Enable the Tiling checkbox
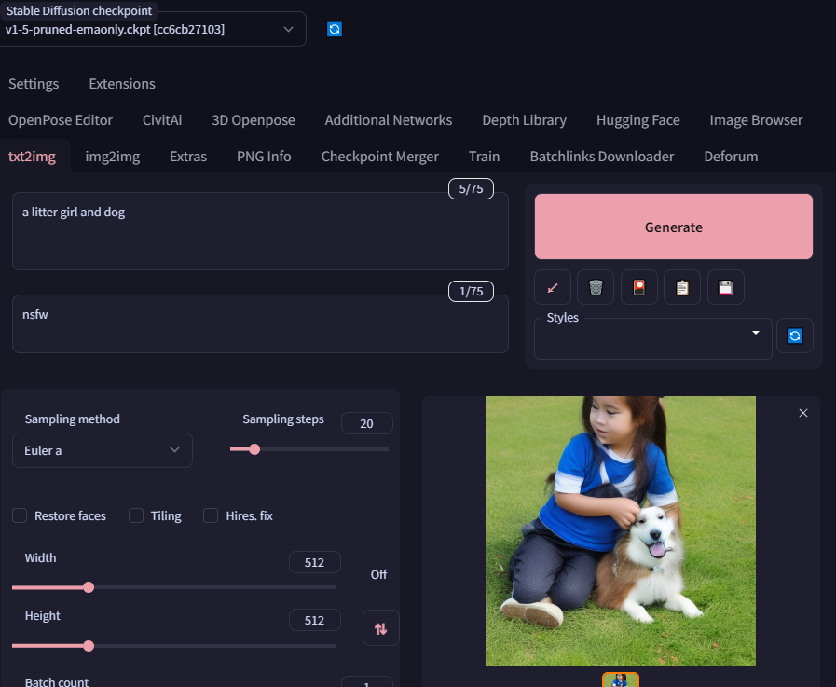This screenshot has height=687, width=836. 136,515
